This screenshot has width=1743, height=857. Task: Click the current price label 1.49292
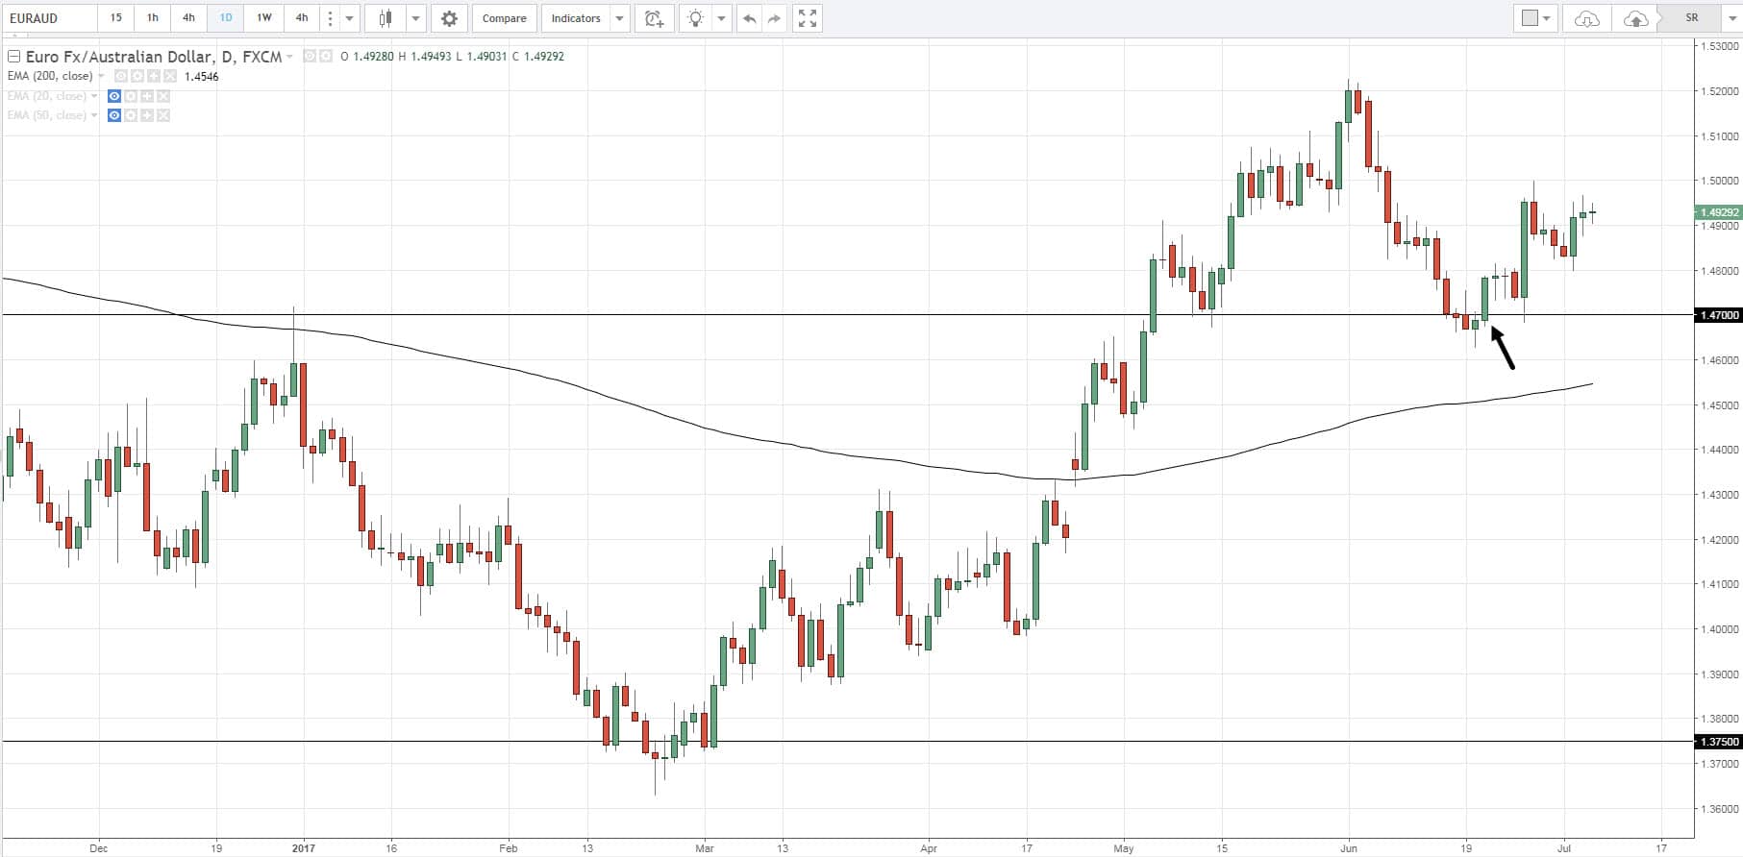1718,212
